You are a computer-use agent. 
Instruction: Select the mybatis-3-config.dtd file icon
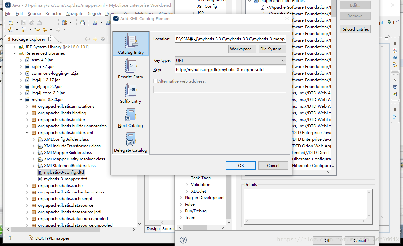[40, 172]
